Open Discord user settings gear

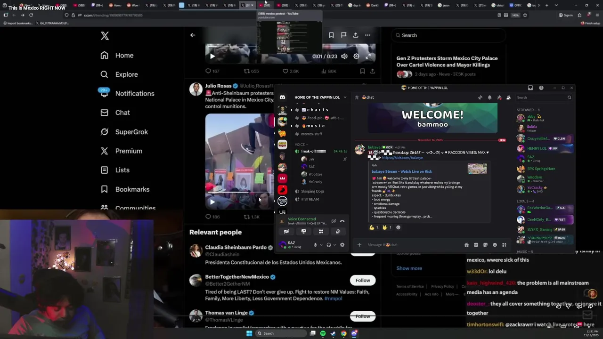tap(342, 245)
